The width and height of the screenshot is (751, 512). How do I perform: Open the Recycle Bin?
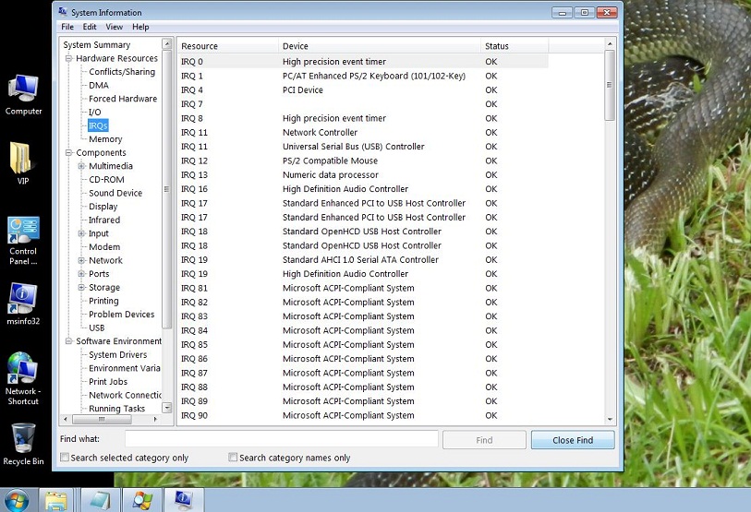pos(23,444)
